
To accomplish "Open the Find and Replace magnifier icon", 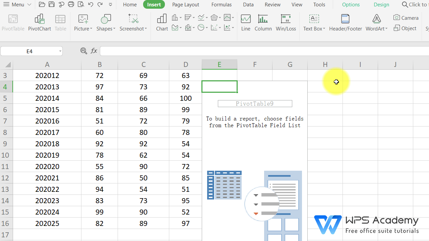I will click(x=83, y=51).
